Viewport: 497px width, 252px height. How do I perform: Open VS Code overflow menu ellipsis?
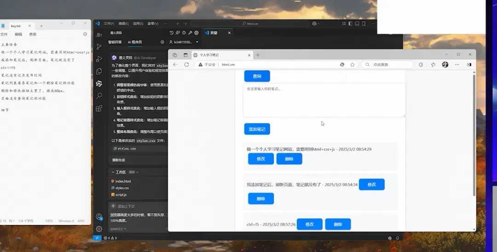pyautogui.click(x=165, y=23)
